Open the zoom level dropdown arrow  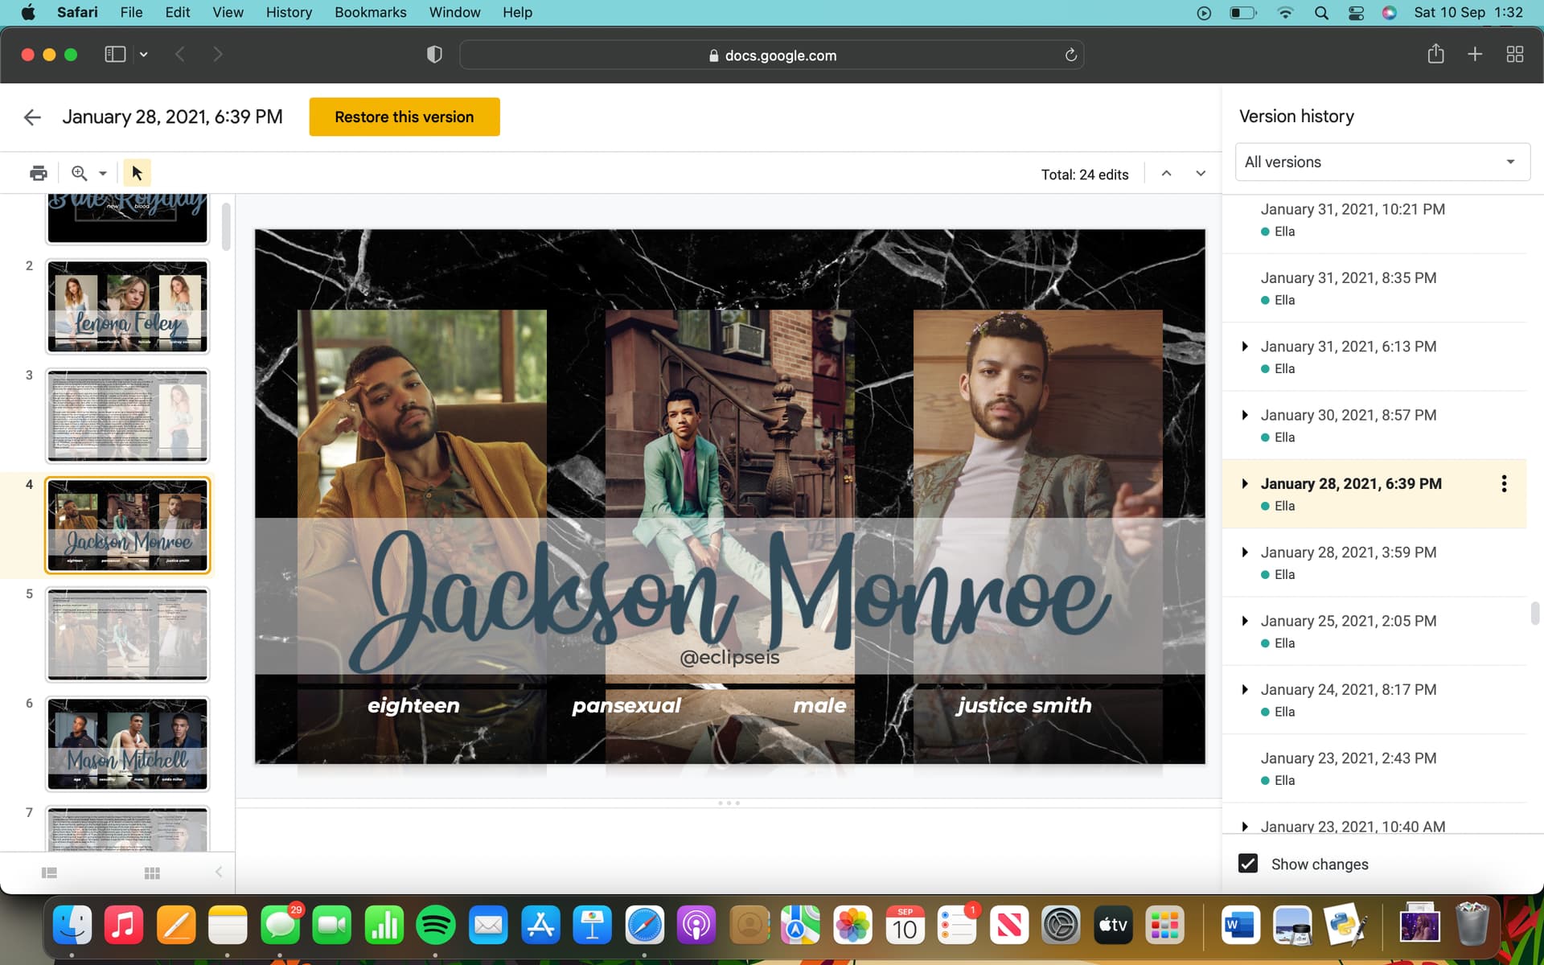(103, 174)
